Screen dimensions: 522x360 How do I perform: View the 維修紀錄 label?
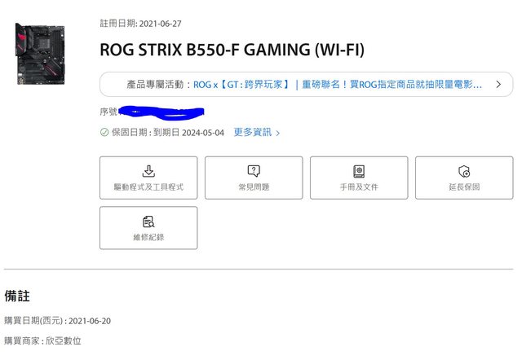pos(148,237)
